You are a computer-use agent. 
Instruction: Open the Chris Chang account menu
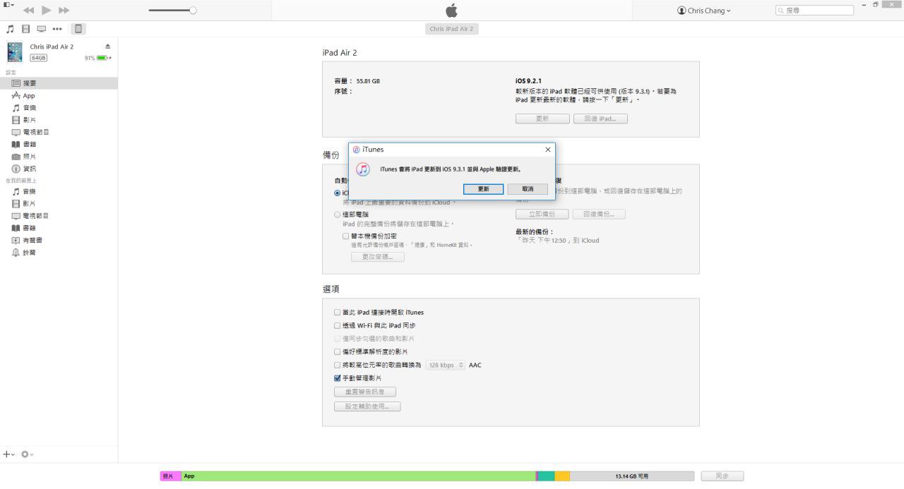(703, 11)
